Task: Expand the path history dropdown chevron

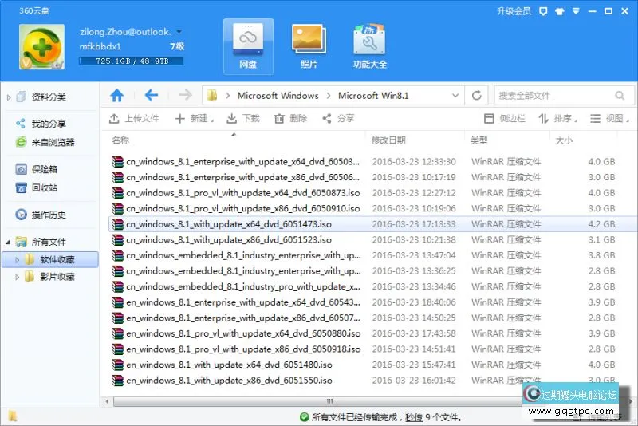Action: pyautogui.click(x=455, y=96)
